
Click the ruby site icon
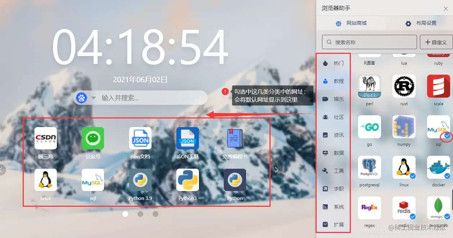click(x=439, y=55)
